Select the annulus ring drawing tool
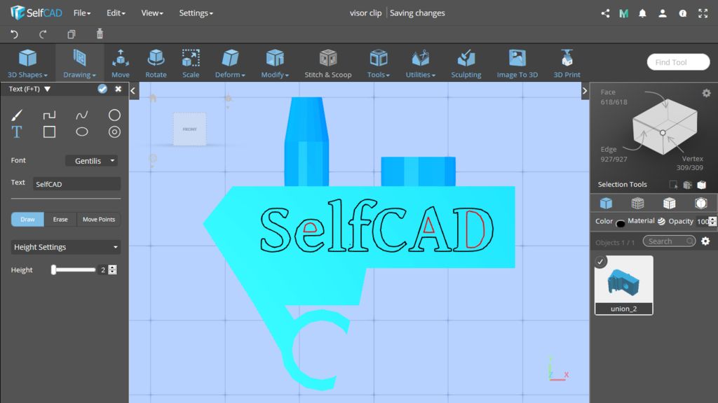This screenshot has width=718, height=403. 114,132
